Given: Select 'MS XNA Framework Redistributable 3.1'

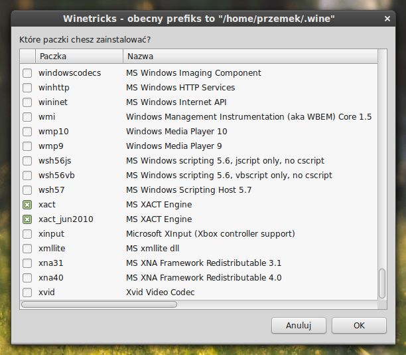Looking at the screenshot, I should click(204, 263).
